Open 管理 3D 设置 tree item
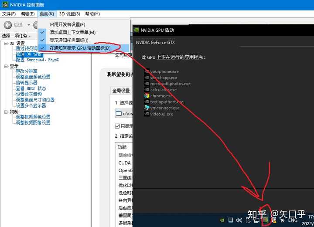Image resolution: width=314 pixels, height=227 pixels. [x=29, y=54]
